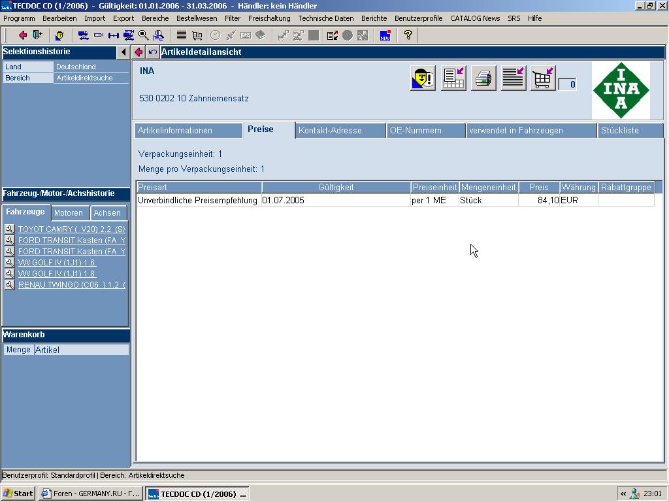
Task: Click the pink back arrow in toolbar
Action: (x=23, y=35)
